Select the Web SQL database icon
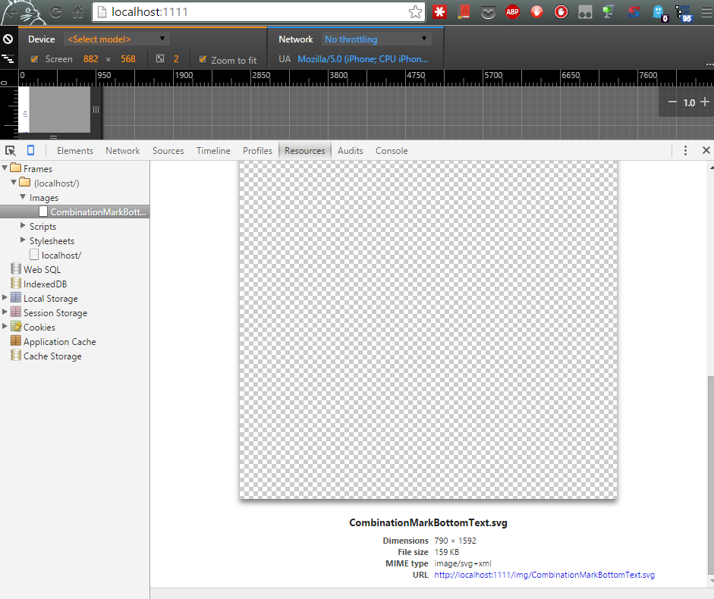Image resolution: width=714 pixels, height=599 pixels. pyautogui.click(x=16, y=268)
